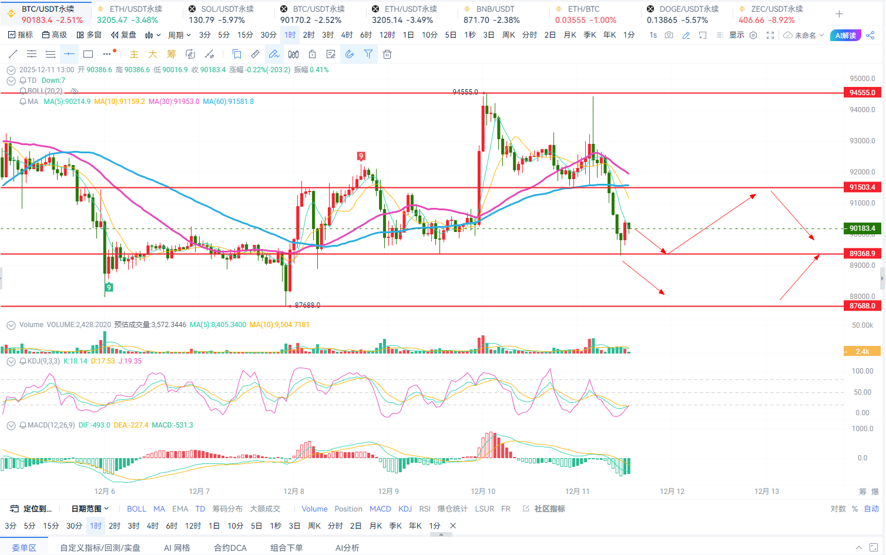Toggle the MACD indicator in bottom bar
This screenshot has height=555, width=886.
click(x=380, y=509)
